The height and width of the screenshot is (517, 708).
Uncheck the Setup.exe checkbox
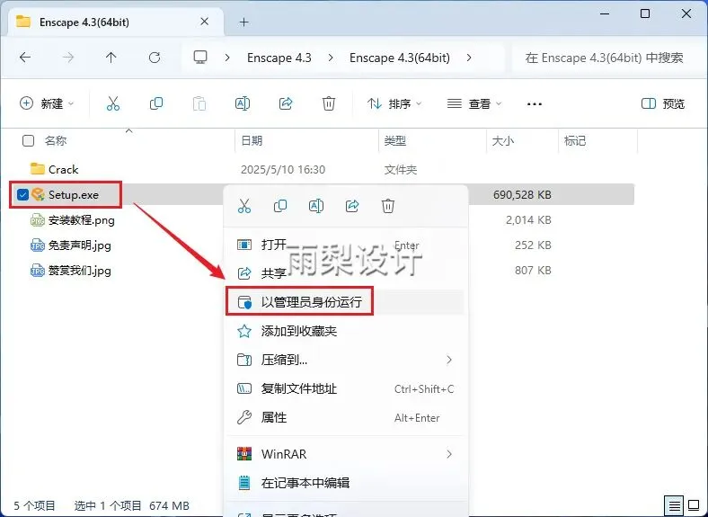22,195
